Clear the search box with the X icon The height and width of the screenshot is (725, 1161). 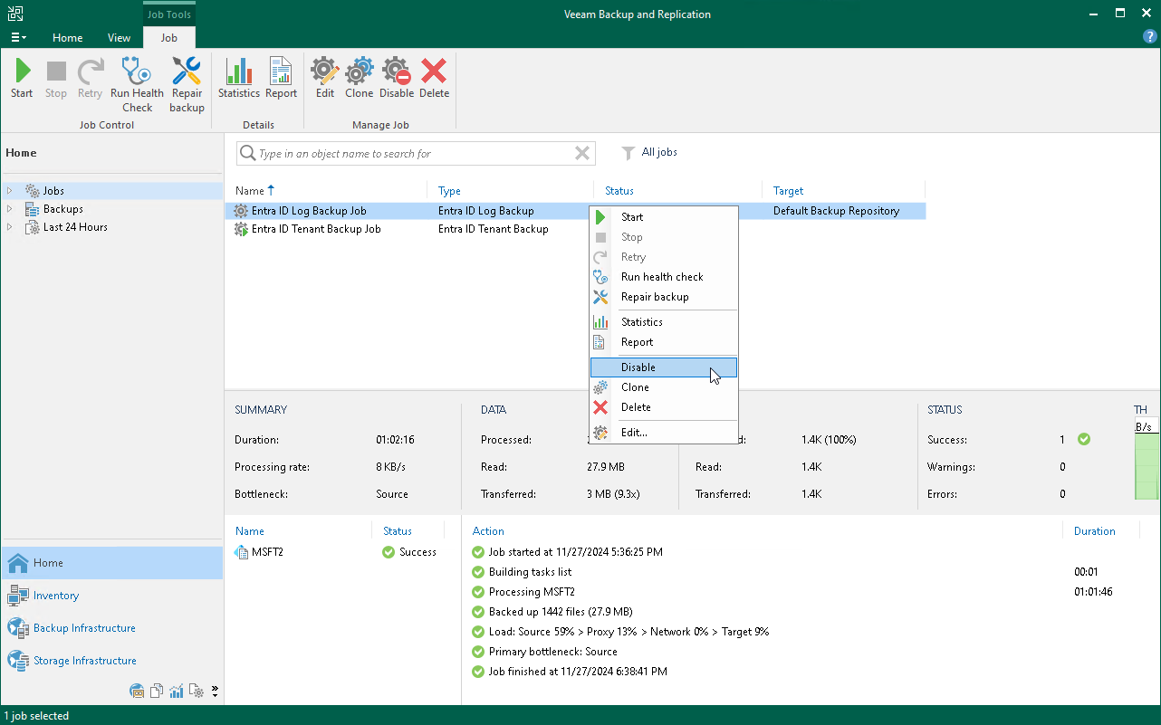pyautogui.click(x=582, y=154)
